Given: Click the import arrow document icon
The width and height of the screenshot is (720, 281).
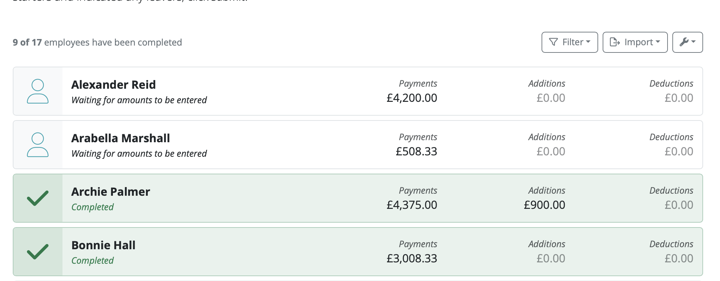Looking at the screenshot, I should pos(615,42).
